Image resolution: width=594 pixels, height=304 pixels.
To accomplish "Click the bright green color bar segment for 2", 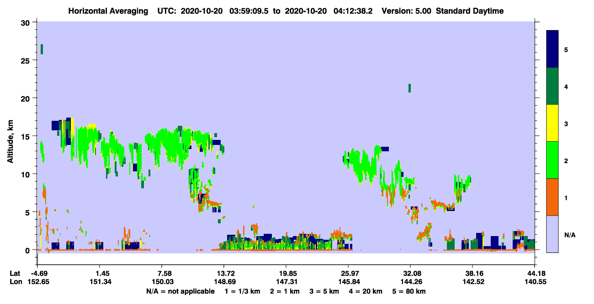I will [x=552, y=160].
